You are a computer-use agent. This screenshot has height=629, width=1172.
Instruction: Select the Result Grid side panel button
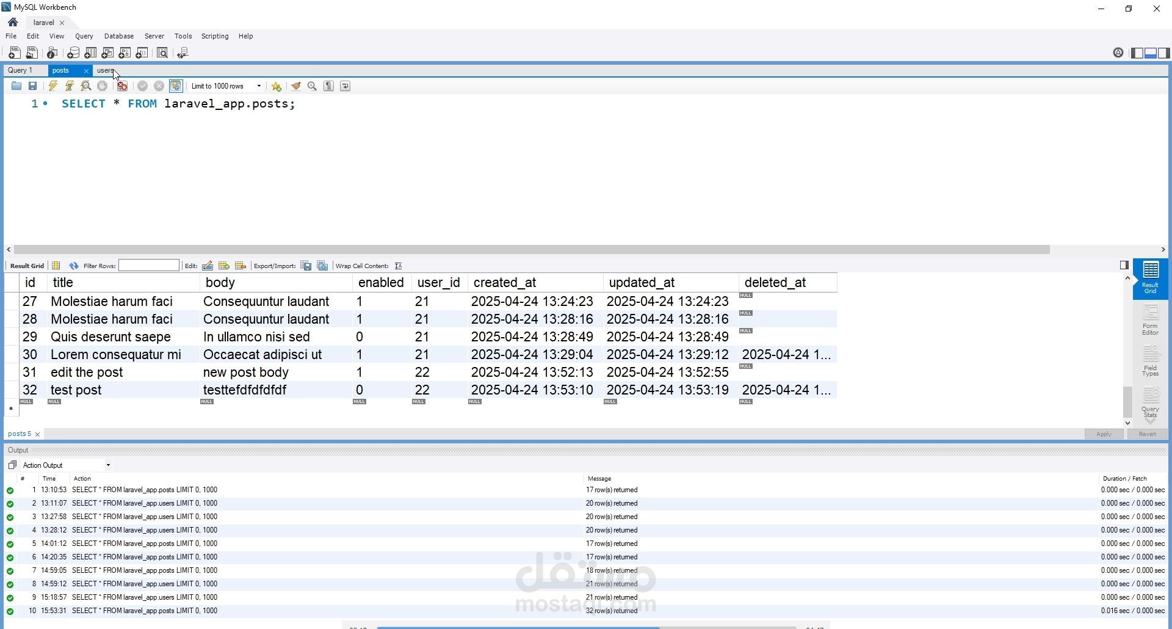point(1151,278)
